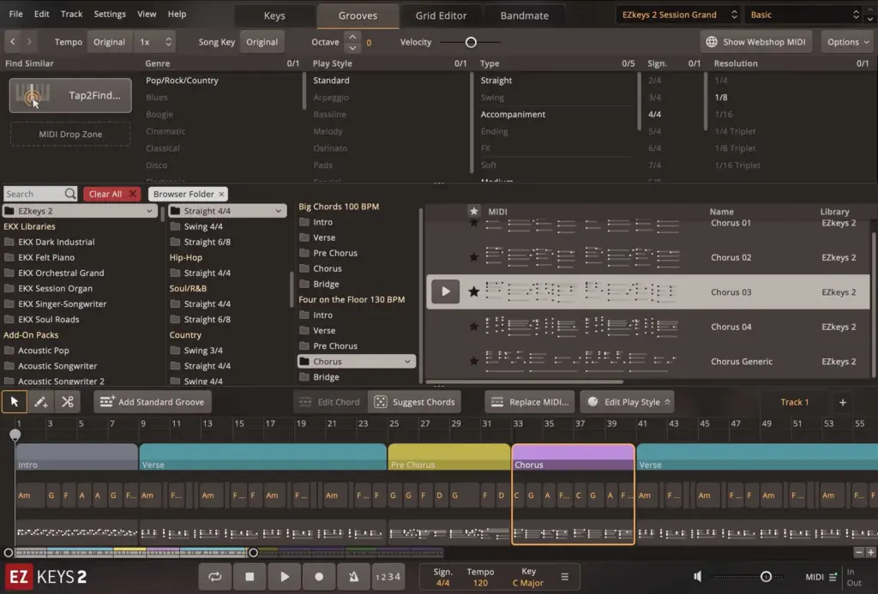Select the arrow selection tool
Viewport: 878px width, 594px height.
[x=14, y=401]
